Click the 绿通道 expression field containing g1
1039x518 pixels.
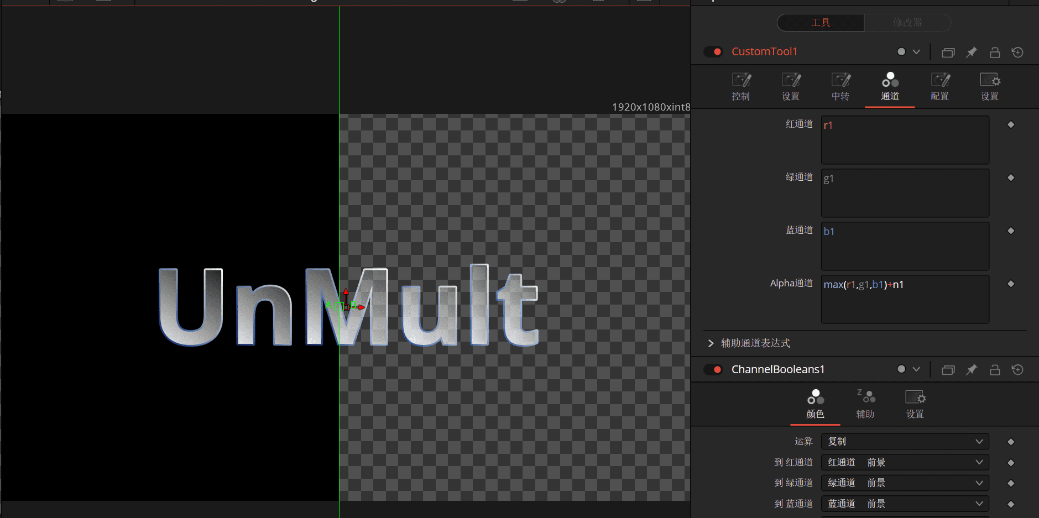click(x=905, y=193)
